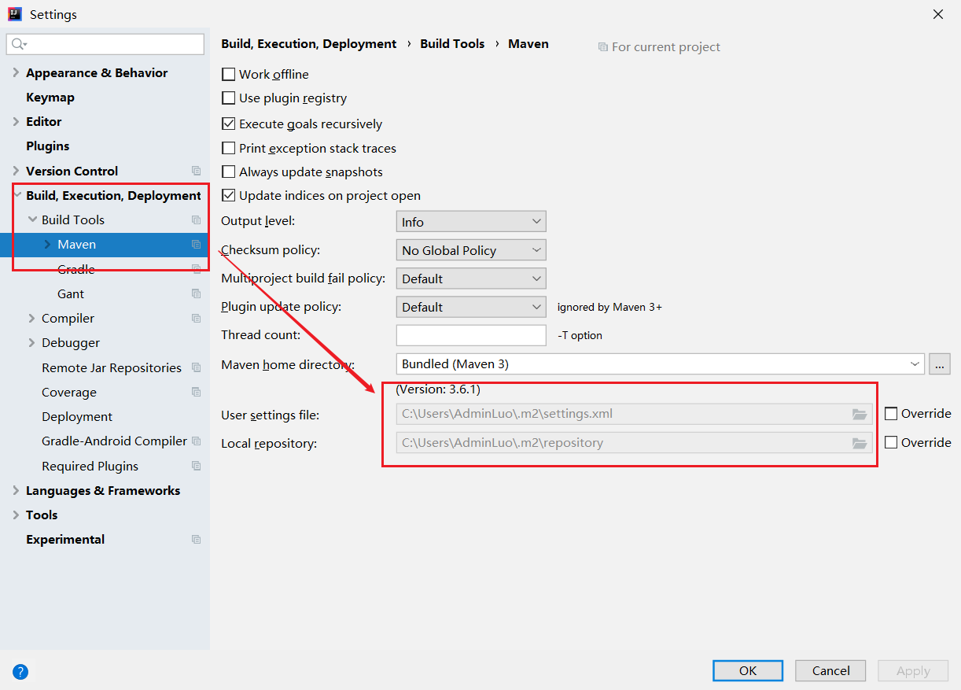
Task: Click the folder icon for User settings file
Action: [x=860, y=414]
